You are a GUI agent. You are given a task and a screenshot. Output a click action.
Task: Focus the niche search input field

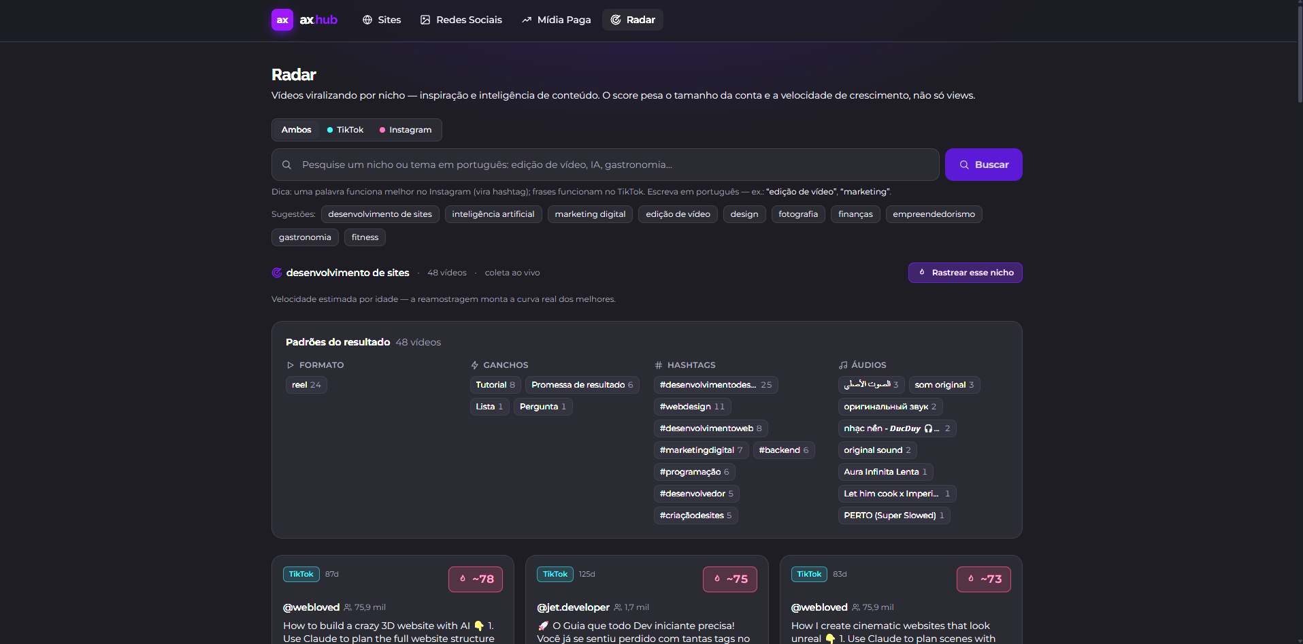coord(606,165)
